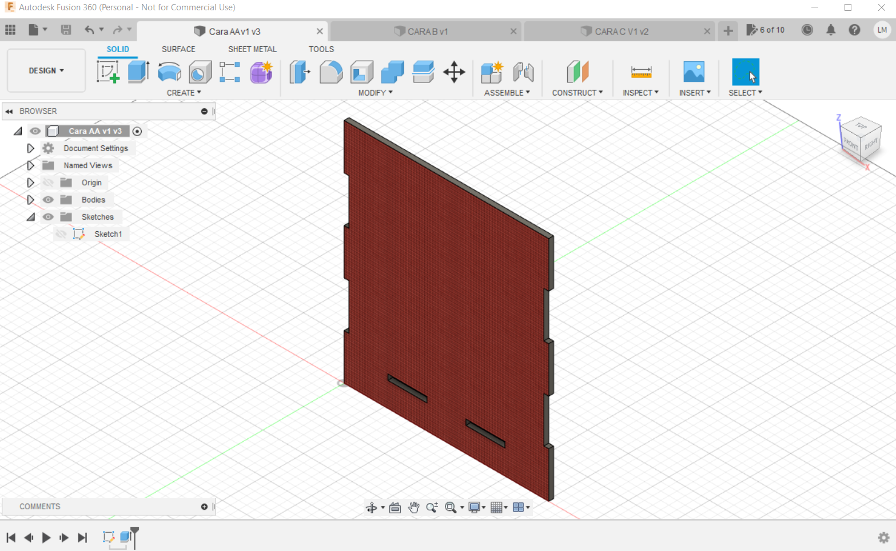Click the Insert image icon
The width and height of the screenshot is (896, 551).
694,72
